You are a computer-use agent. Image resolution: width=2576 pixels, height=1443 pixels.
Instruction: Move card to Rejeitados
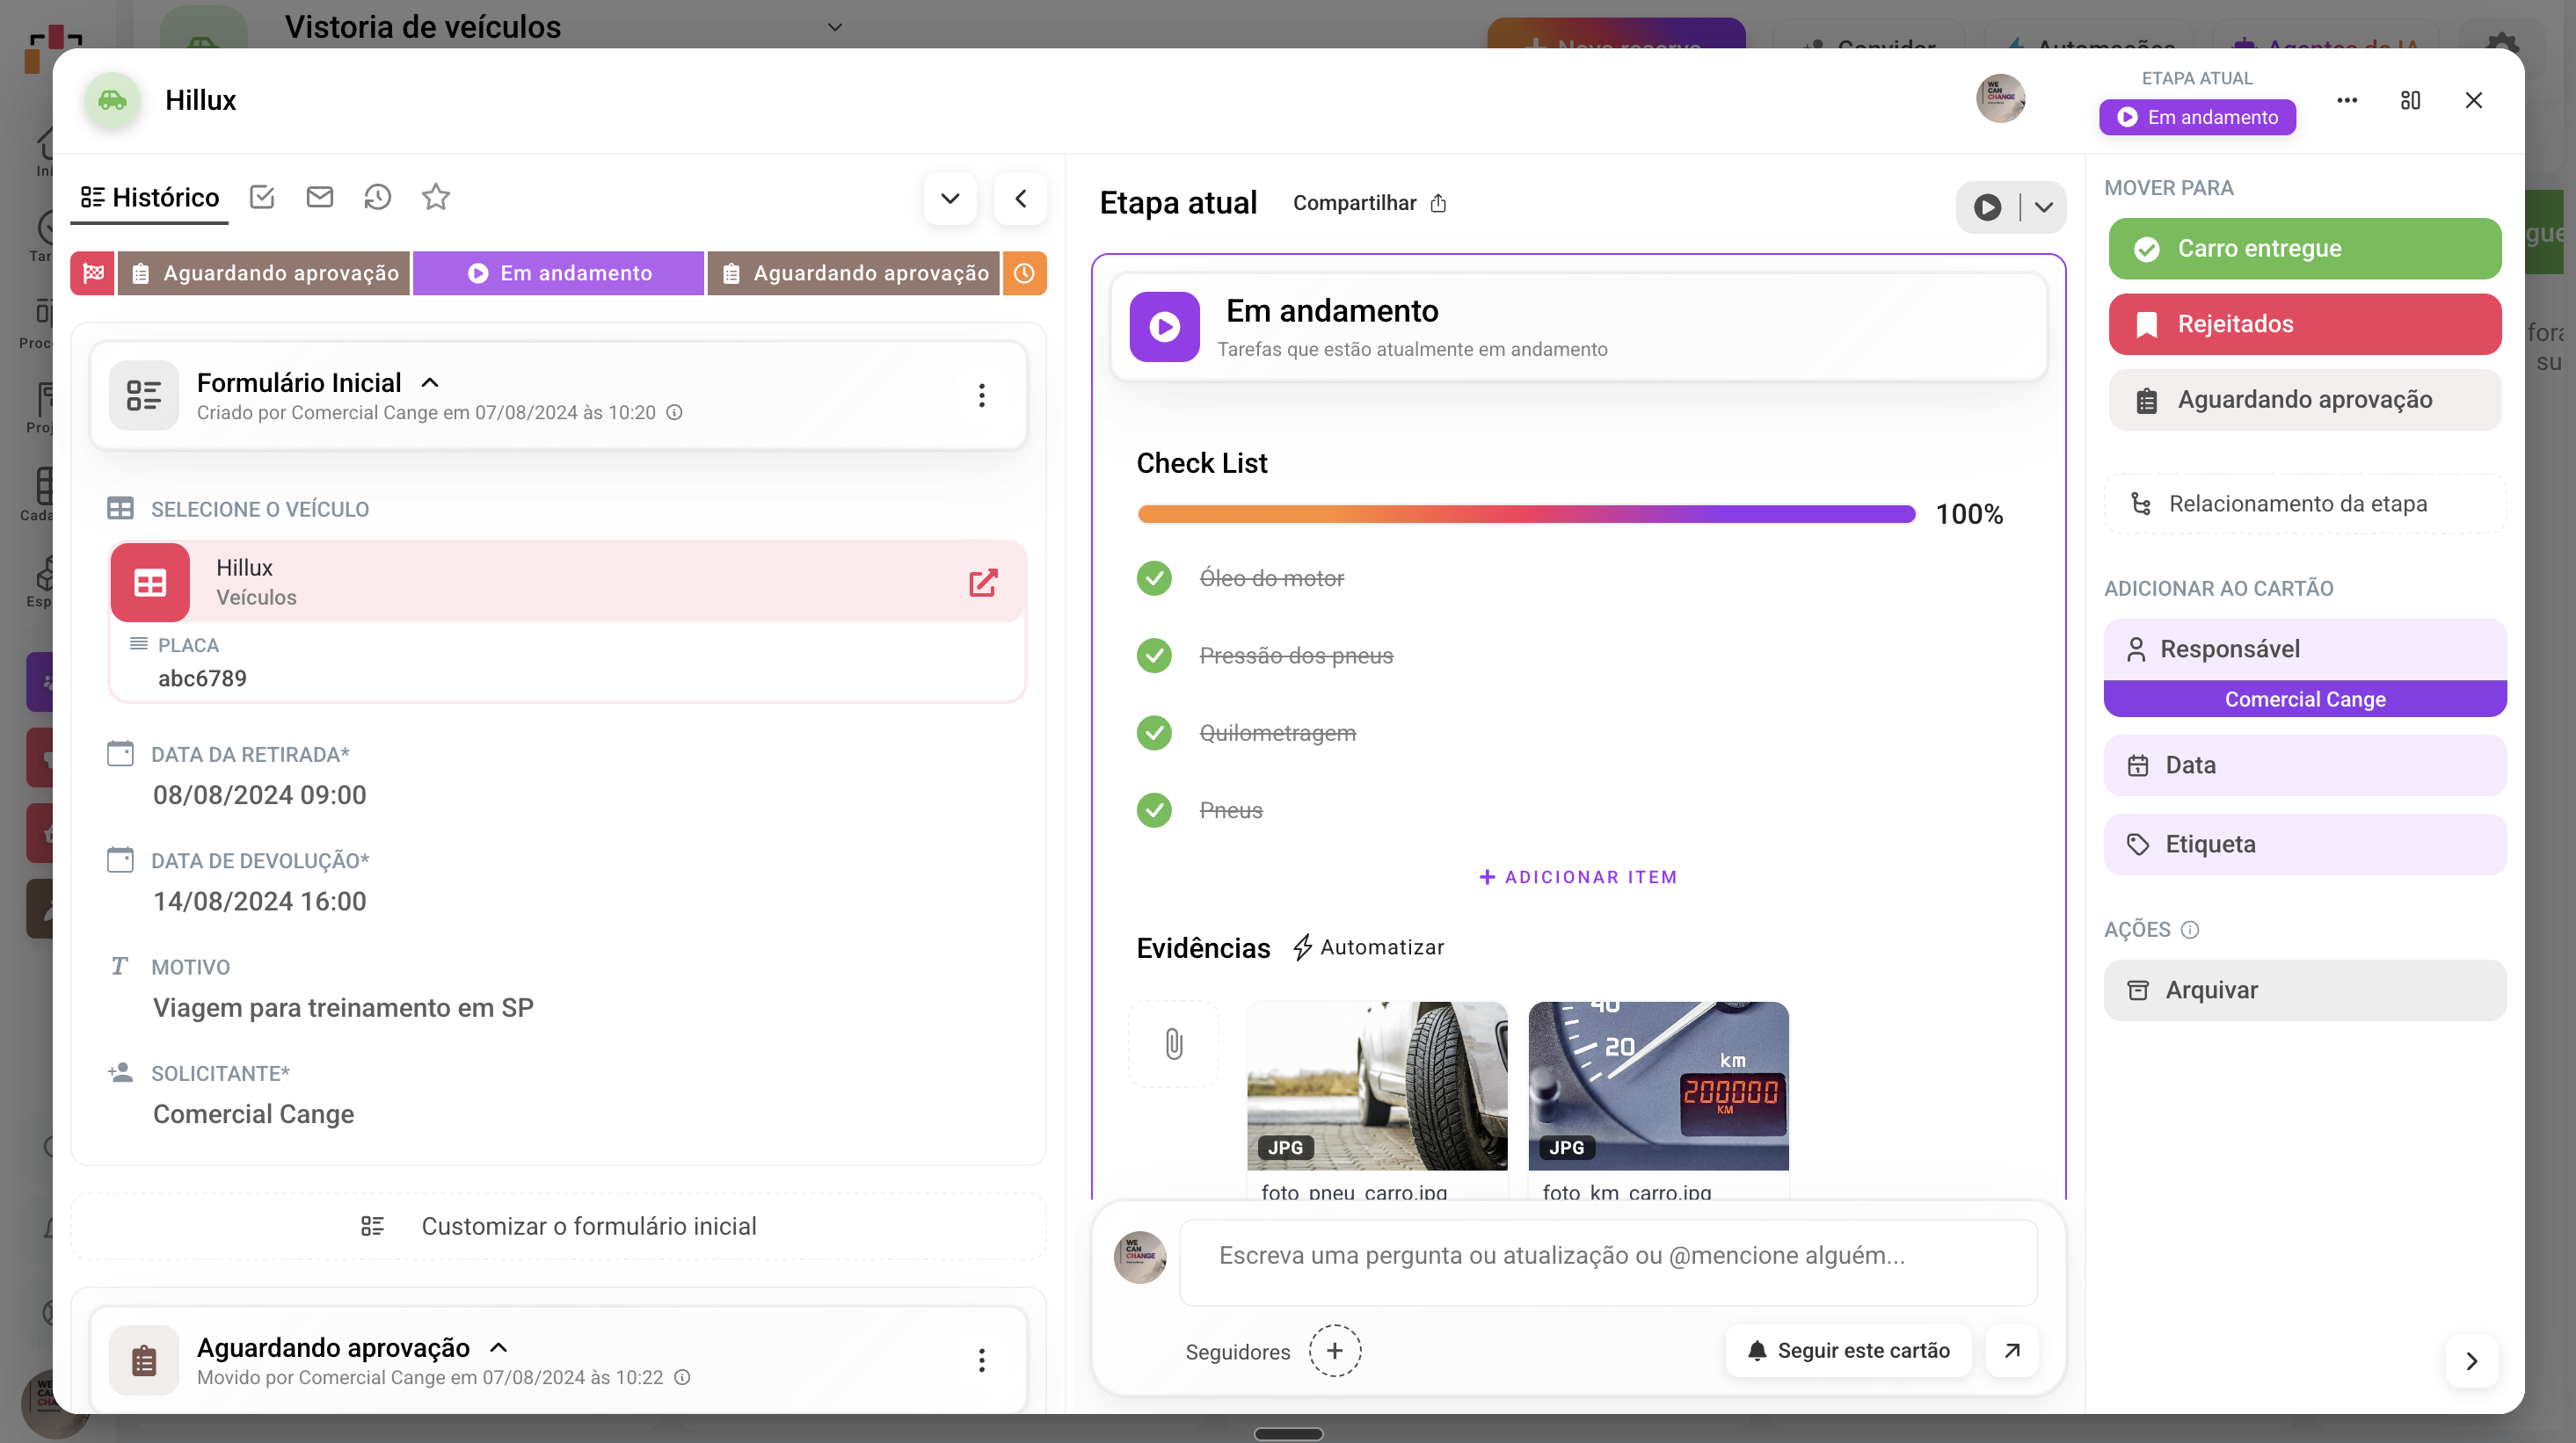click(2305, 325)
